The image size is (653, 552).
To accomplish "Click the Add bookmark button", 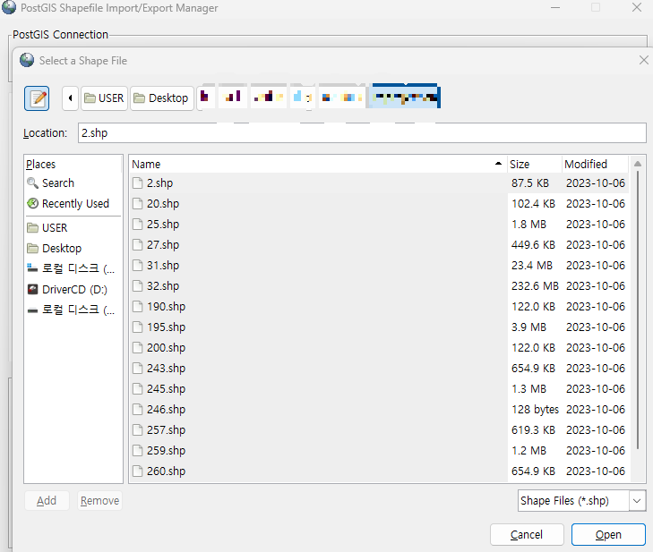I will pyautogui.click(x=47, y=500).
